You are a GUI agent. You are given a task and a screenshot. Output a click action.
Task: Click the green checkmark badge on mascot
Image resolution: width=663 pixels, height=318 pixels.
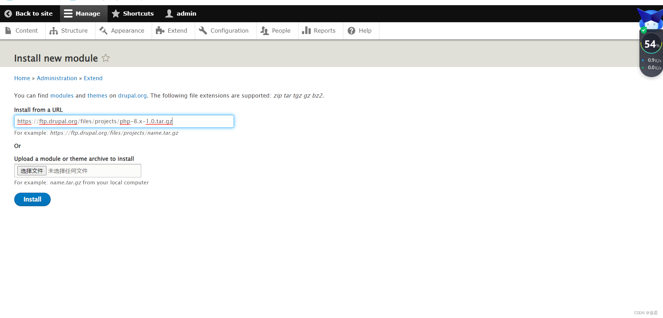[x=644, y=30]
